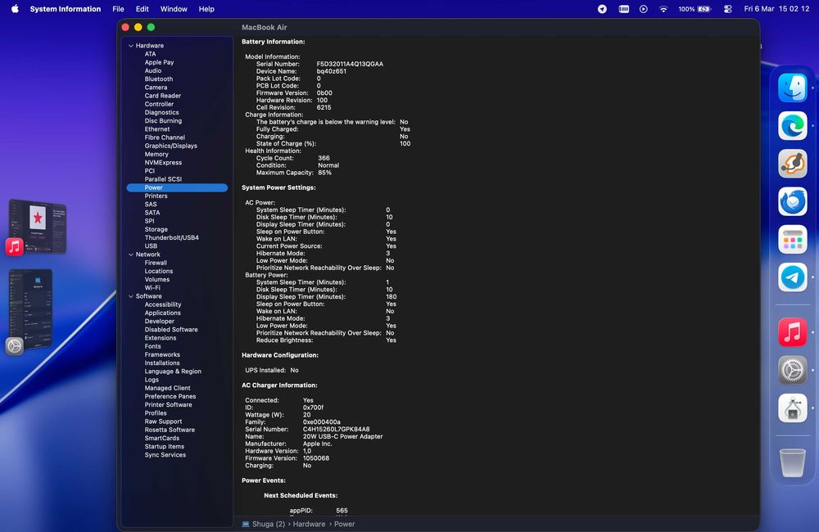This screenshot has height=532, width=819.
Task: Open Thunderbird mail in the Dock
Action: pyautogui.click(x=792, y=201)
